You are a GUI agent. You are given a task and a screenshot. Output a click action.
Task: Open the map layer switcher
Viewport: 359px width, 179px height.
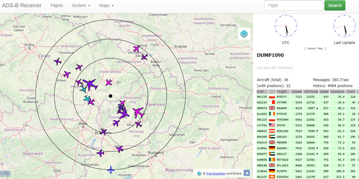(x=244, y=33)
